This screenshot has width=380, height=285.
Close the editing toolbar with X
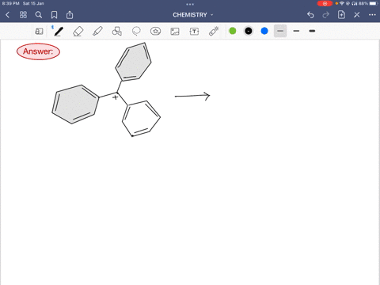point(357,15)
